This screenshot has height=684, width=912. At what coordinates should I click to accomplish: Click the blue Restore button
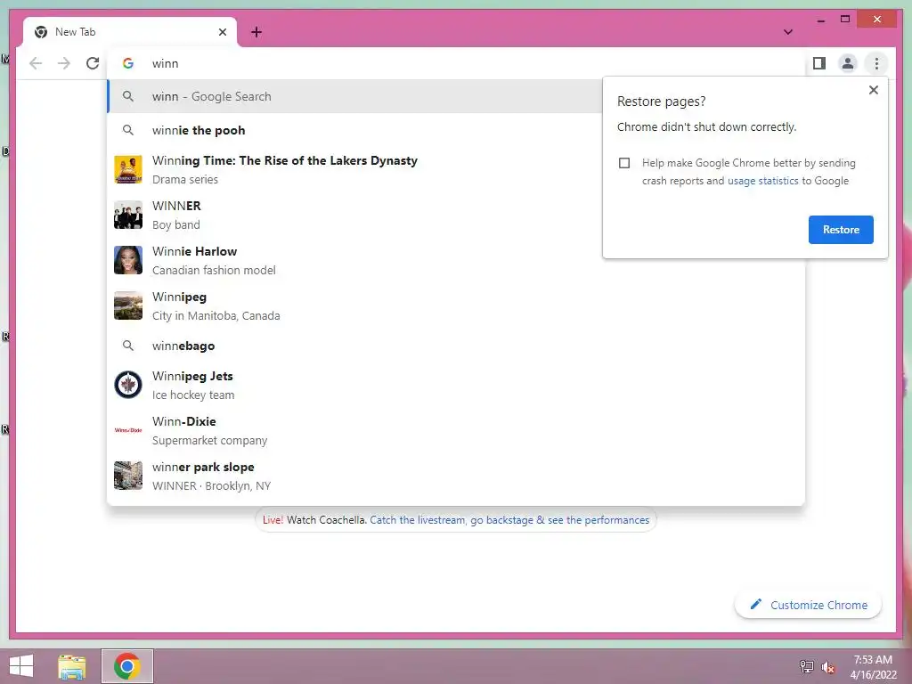pos(841,230)
